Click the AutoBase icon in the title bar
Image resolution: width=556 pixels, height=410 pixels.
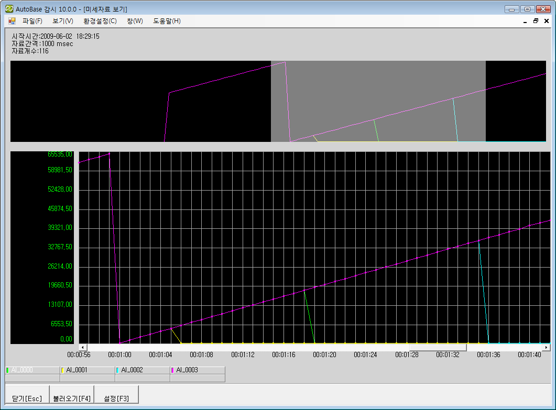click(9, 9)
